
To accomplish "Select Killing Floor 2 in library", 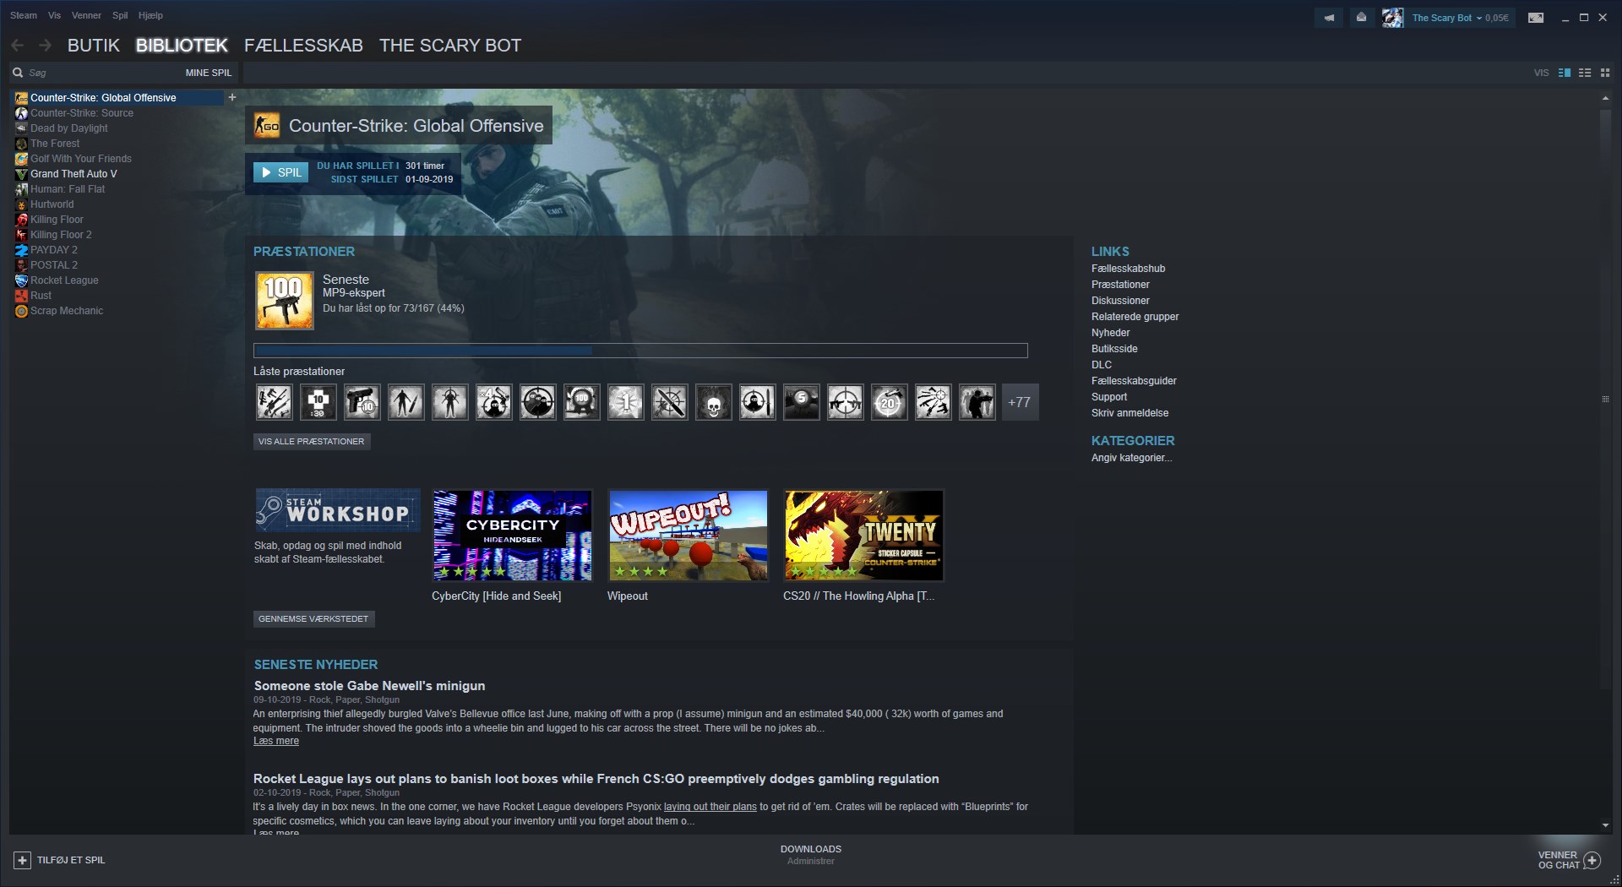I will [61, 235].
